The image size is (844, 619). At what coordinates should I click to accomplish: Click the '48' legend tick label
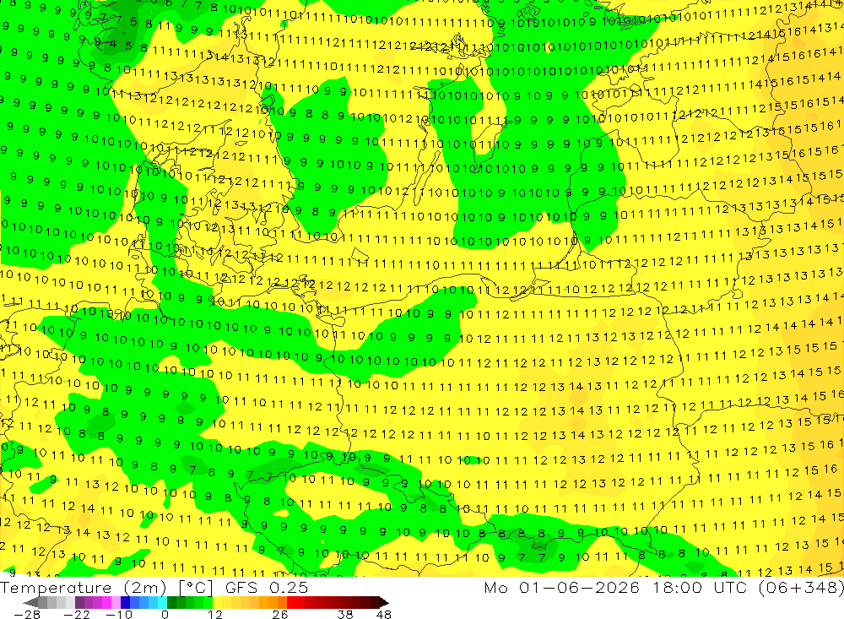[x=383, y=614]
